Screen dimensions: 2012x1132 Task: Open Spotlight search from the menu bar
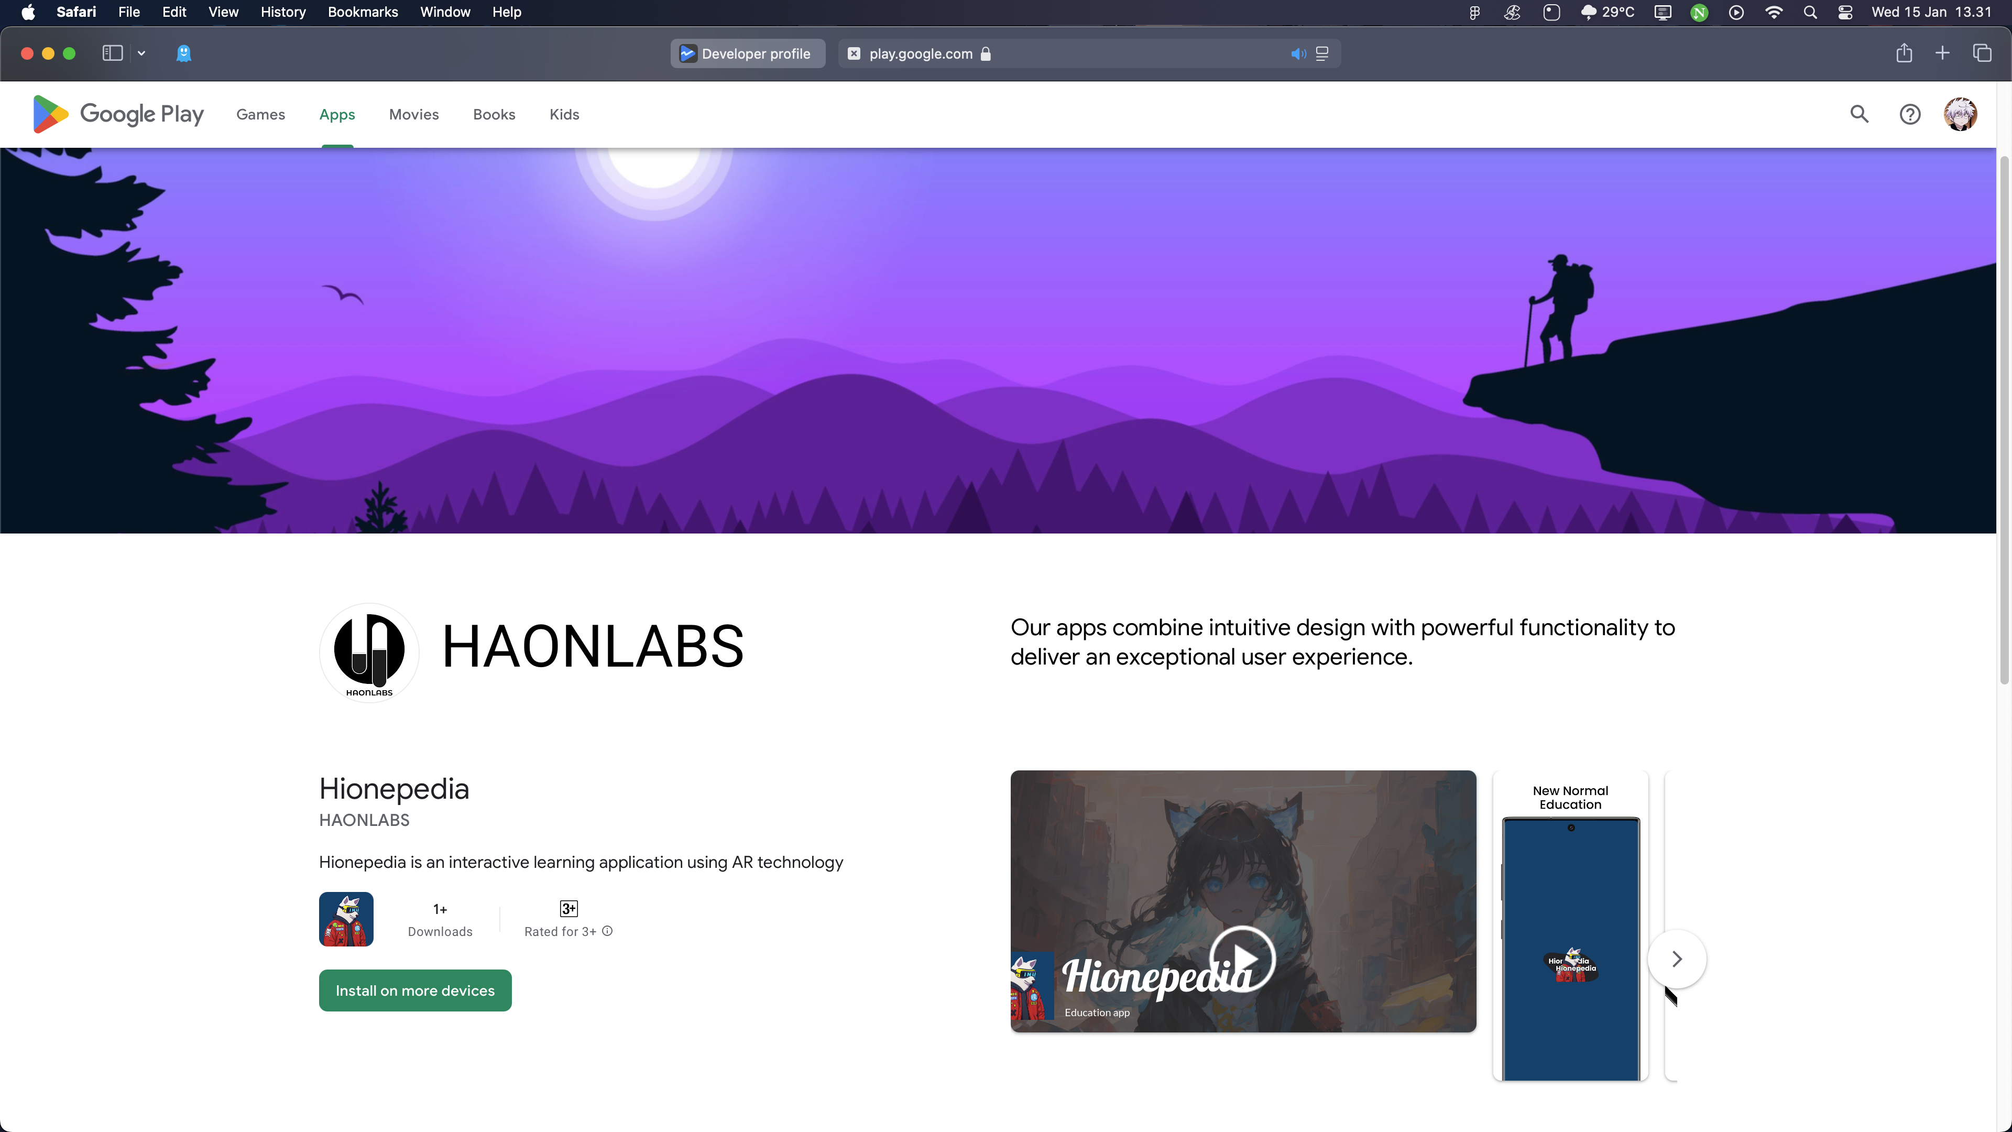(1810, 12)
